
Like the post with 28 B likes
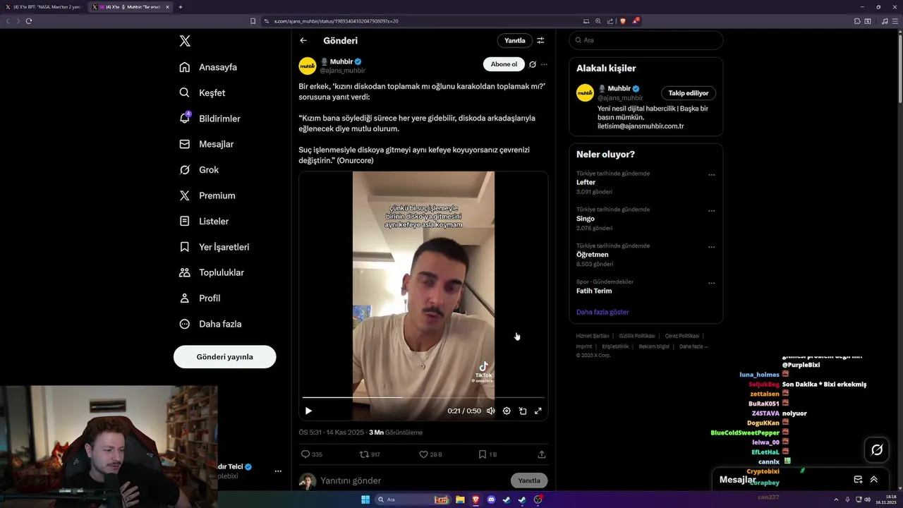pyautogui.click(x=430, y=454)
